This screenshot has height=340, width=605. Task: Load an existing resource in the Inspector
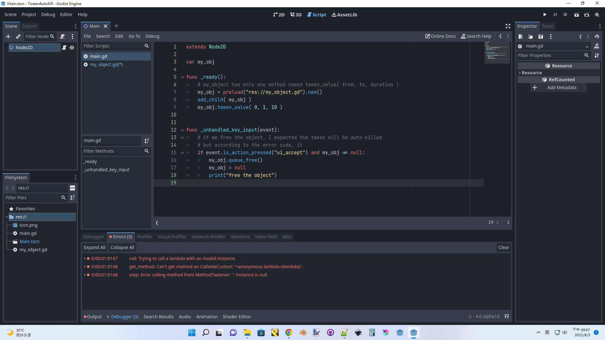click(x=531, y=37)
